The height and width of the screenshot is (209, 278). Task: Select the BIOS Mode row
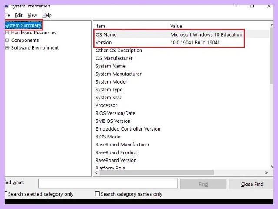tap(182, 137)
